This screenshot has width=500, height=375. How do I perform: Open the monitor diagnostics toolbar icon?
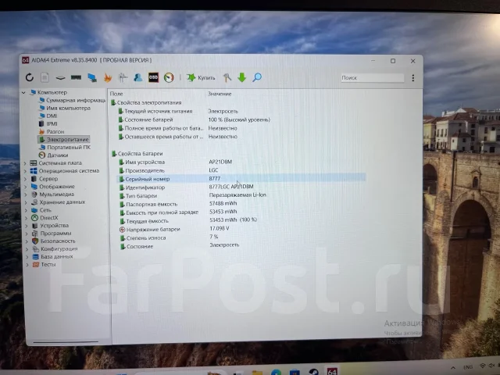coord(92,77)
